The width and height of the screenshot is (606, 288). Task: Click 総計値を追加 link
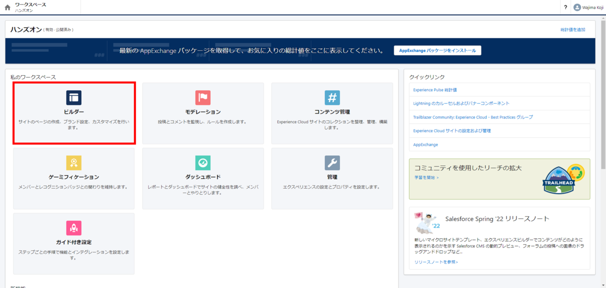click(x=573, y=30)
